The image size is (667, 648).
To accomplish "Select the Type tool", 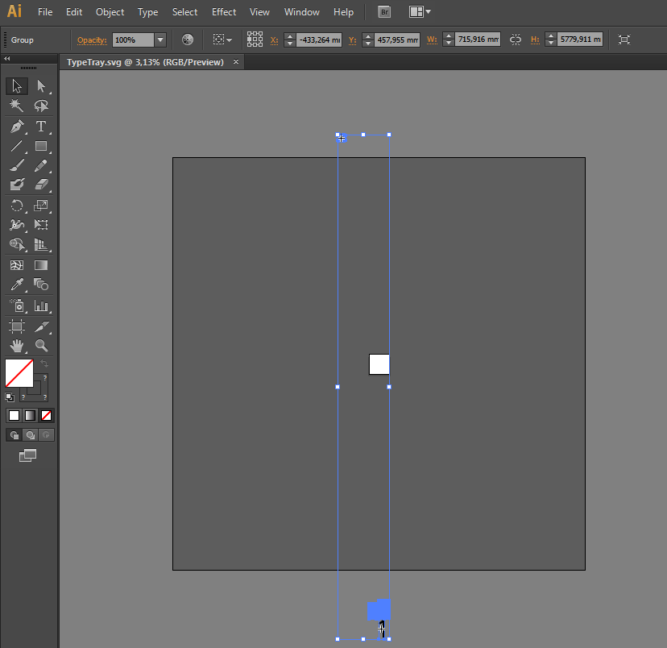I will coord(40,127).
